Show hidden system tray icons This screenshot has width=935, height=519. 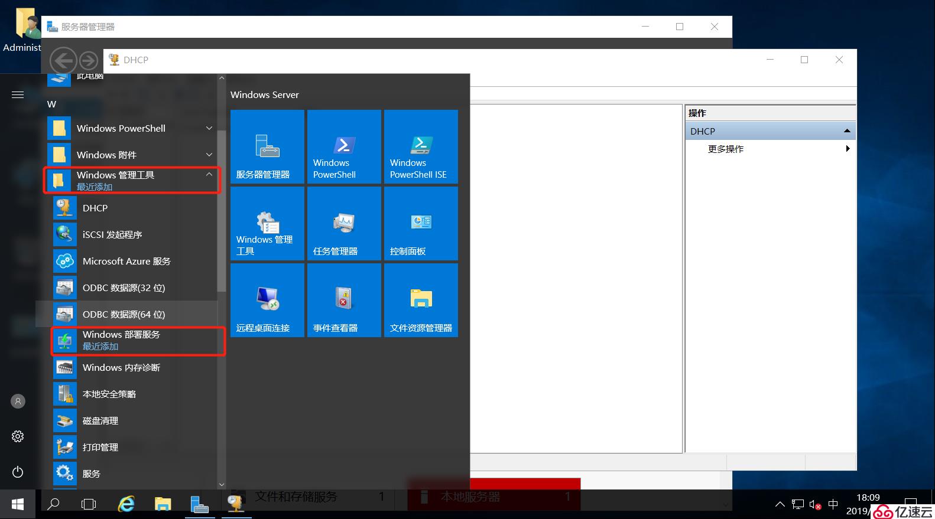coord(780,504)
